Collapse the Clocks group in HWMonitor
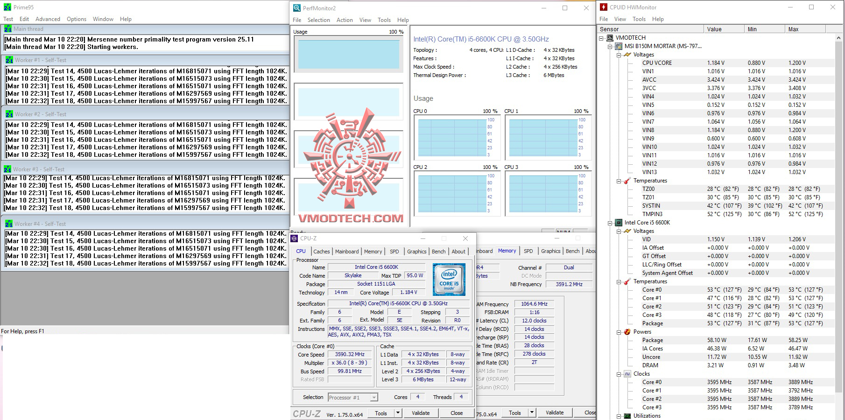Image resolution: width=845 pixels, height=420 pixels. pyautogui.click(x=619, y=374)
